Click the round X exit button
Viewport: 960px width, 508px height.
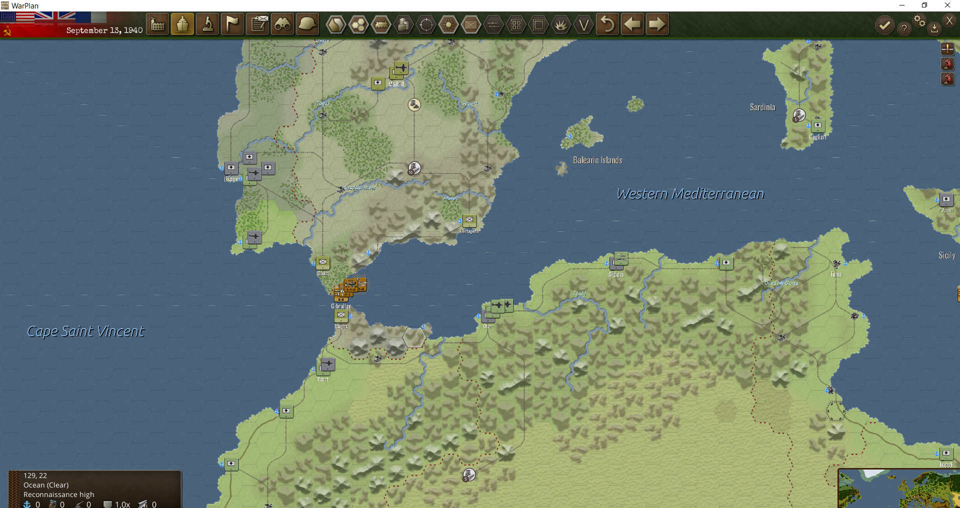(x=949, y=20)
